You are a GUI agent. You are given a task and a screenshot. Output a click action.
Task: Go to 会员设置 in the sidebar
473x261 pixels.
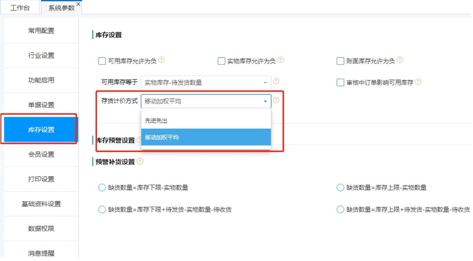tap(41, 154)
